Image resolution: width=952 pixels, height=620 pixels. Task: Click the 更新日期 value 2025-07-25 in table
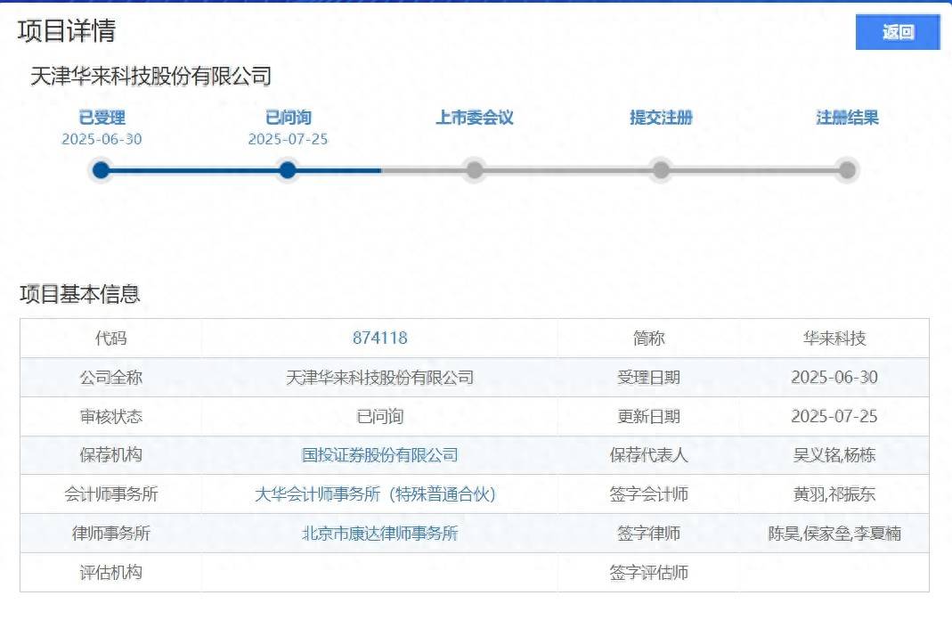pyautogui.click(x=834, y=417)
